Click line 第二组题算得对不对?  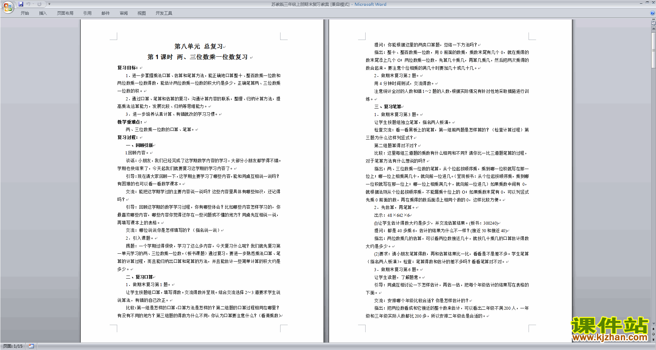tap(396, 145)
